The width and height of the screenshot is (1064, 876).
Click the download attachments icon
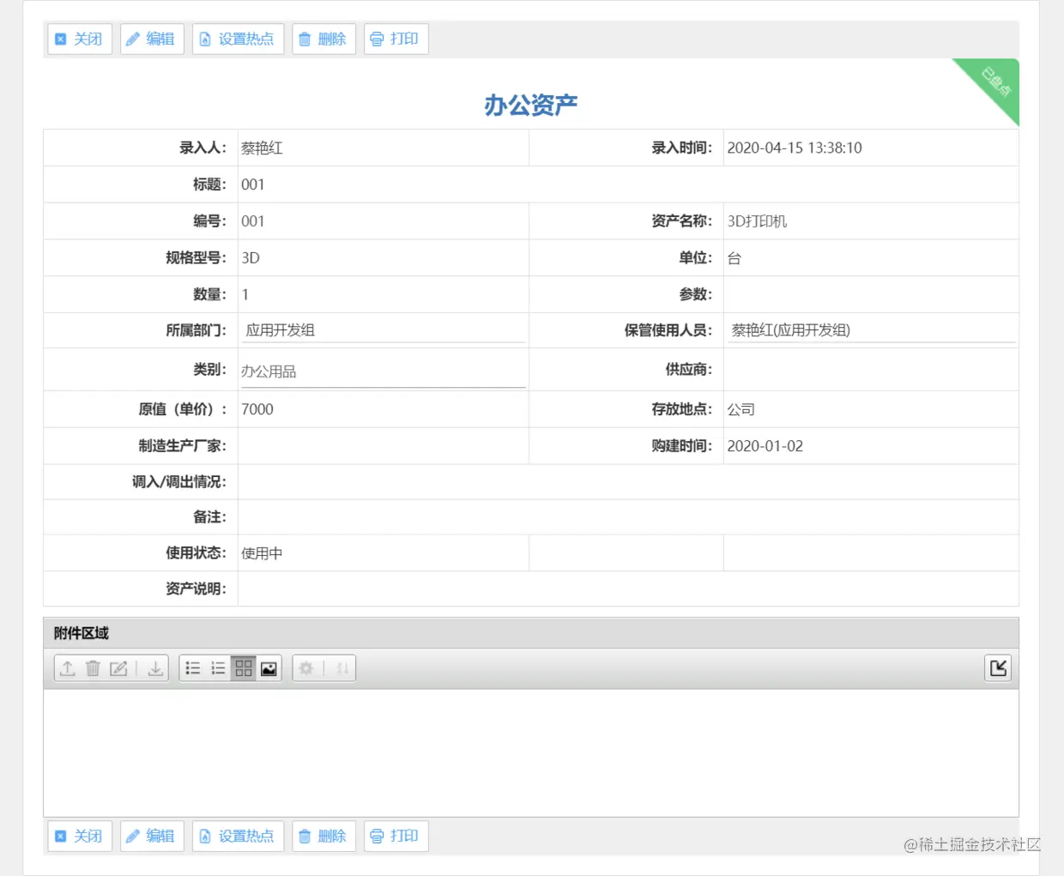point(154,668)
